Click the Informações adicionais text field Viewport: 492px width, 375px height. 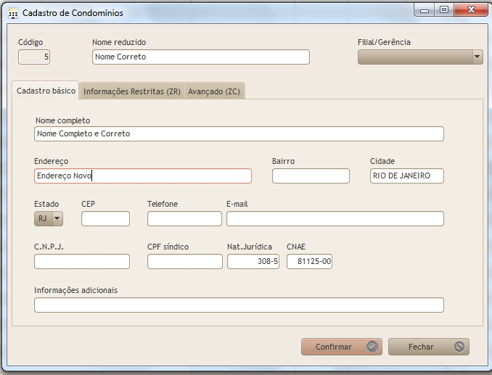coord(238,305)
